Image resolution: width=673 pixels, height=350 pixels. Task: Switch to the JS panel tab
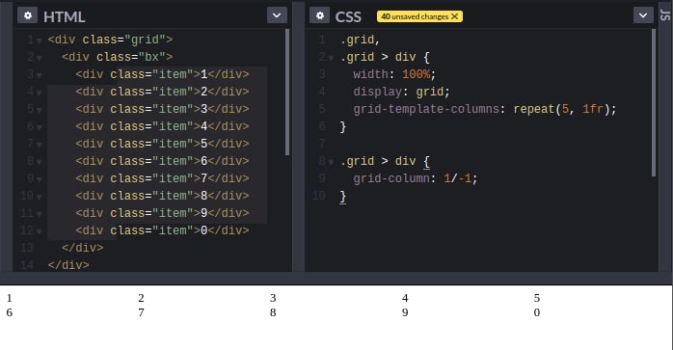(x=665, y=15)
